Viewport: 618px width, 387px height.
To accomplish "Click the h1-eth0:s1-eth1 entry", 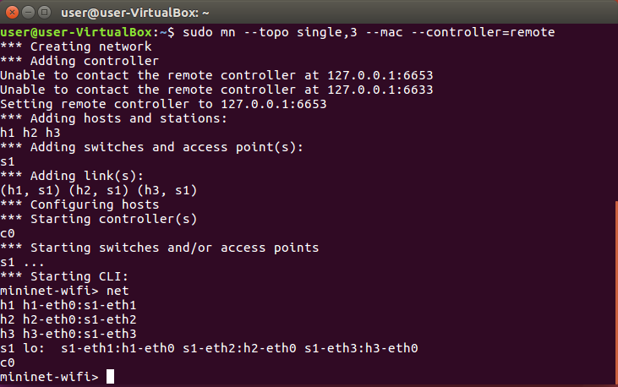I will (x=79, y=305).
